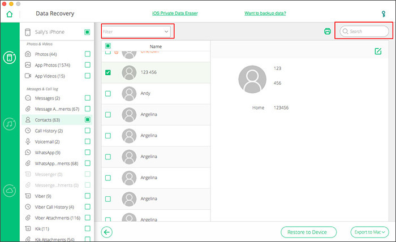Click the edit contact pencil icon
396x242 pixels.
(x=378, y=51)
